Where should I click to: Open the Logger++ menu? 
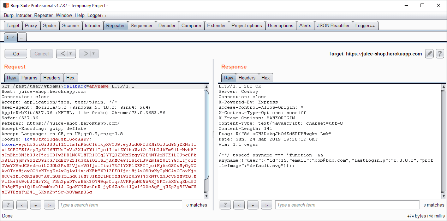[x=97, y=15]
